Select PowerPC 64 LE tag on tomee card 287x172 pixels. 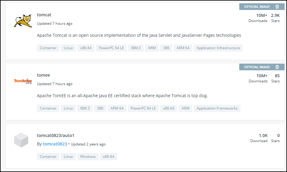point(143,108)
